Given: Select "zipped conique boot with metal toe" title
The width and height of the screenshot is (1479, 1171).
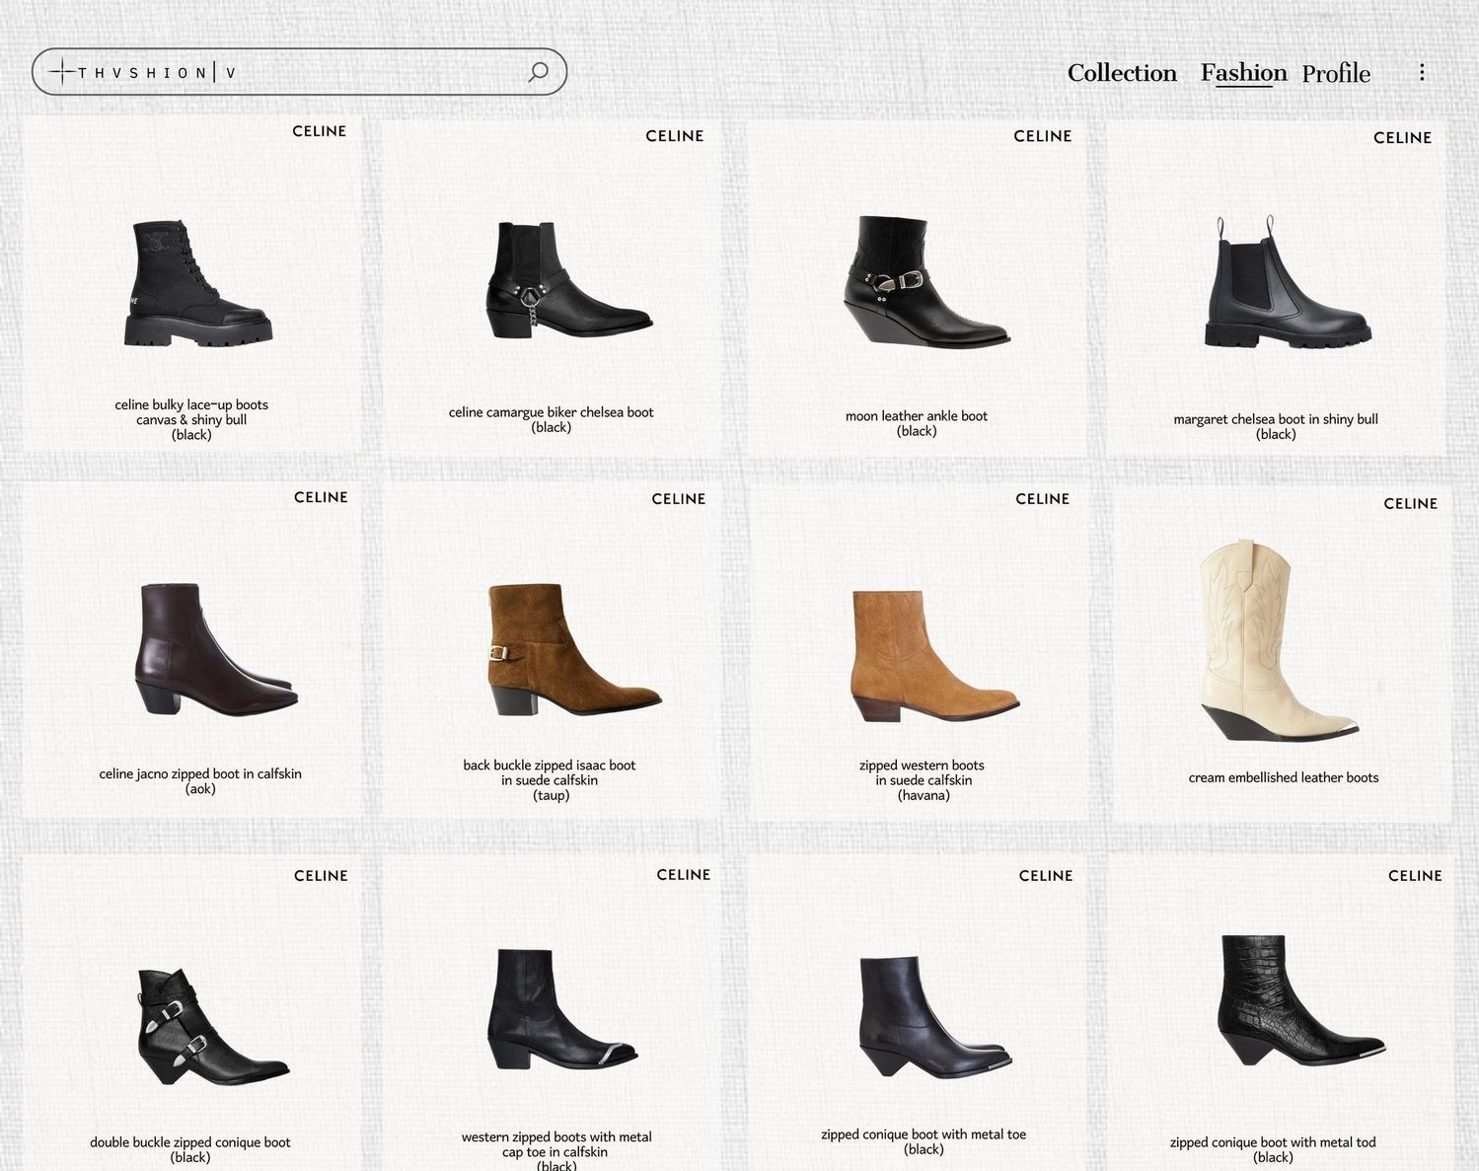Looking at the screenshot, I should [x=924, y=1134].
